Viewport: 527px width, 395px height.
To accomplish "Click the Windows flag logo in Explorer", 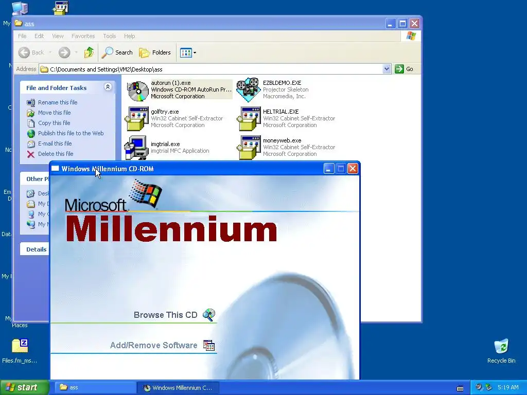I will coord(411,36).
